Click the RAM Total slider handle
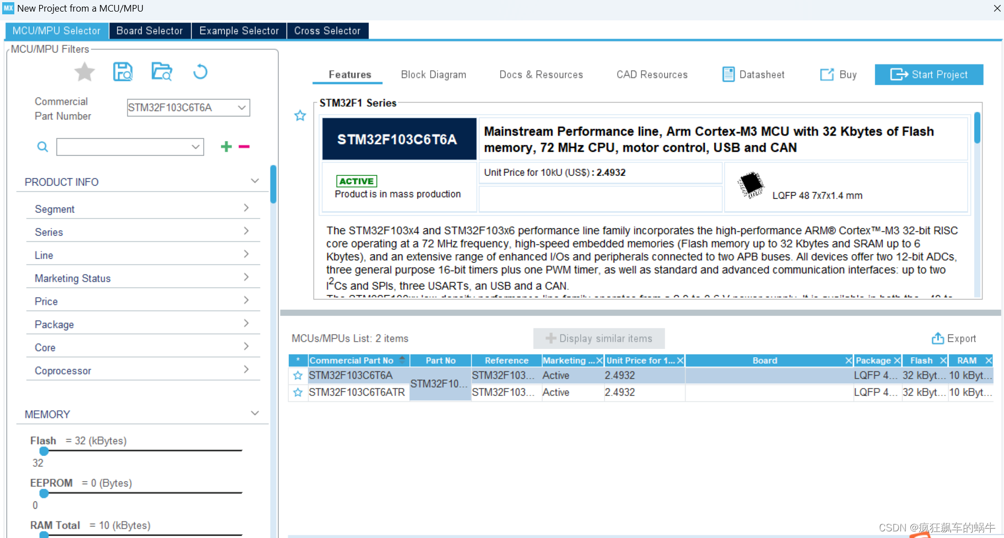This screenshot has width=1004, height=538. pos(44,535)
